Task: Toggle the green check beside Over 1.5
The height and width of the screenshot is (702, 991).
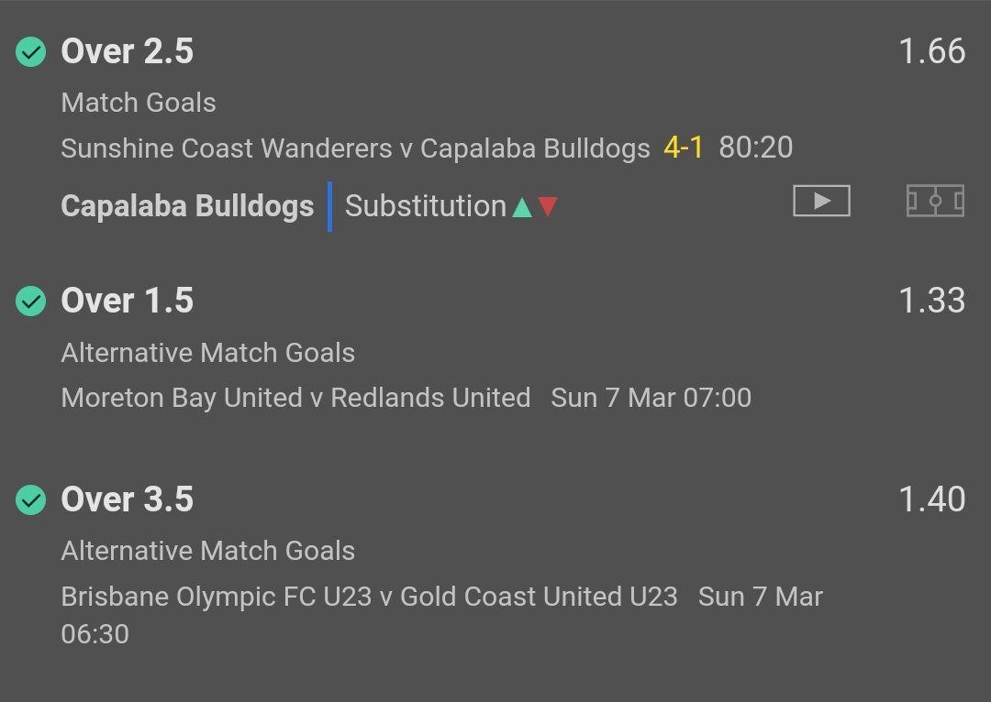Action: pyautogui.click(x=31, y=301)
